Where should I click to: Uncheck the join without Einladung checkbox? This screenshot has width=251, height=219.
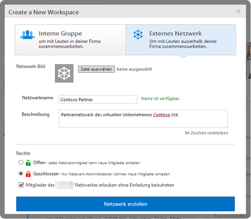(21, 185)
